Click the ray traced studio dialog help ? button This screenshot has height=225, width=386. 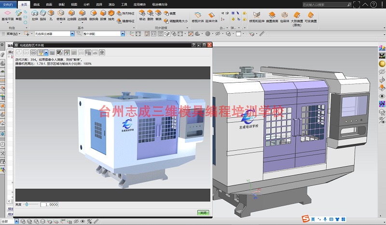(194, 45)
